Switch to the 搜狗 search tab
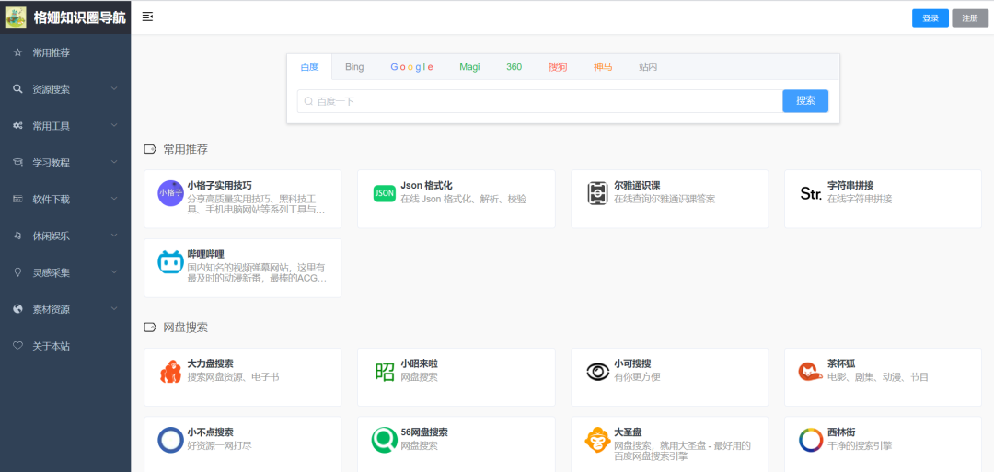The height and width of the screenshot is (472, 994). [x=558, y=66]
